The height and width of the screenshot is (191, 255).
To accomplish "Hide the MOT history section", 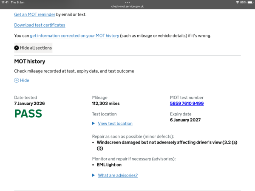I will pyautogui.click(x=25, y=80).
